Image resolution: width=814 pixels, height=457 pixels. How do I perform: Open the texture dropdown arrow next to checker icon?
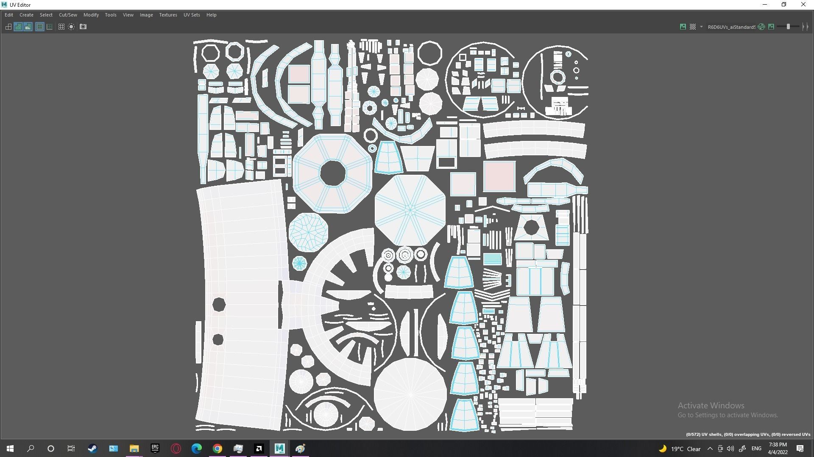click(x=701, y=27)
